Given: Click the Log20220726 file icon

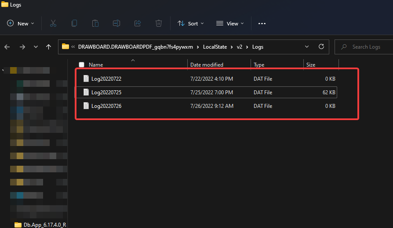Looking at the screenshot, I should click(x=86, y=106).
